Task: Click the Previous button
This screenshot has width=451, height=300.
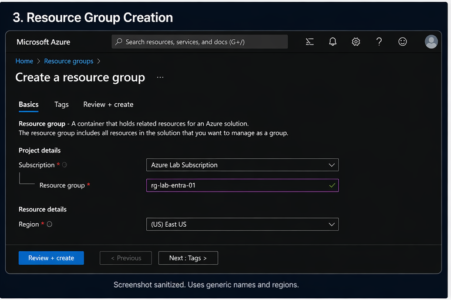Action: (x=126, y=258)
